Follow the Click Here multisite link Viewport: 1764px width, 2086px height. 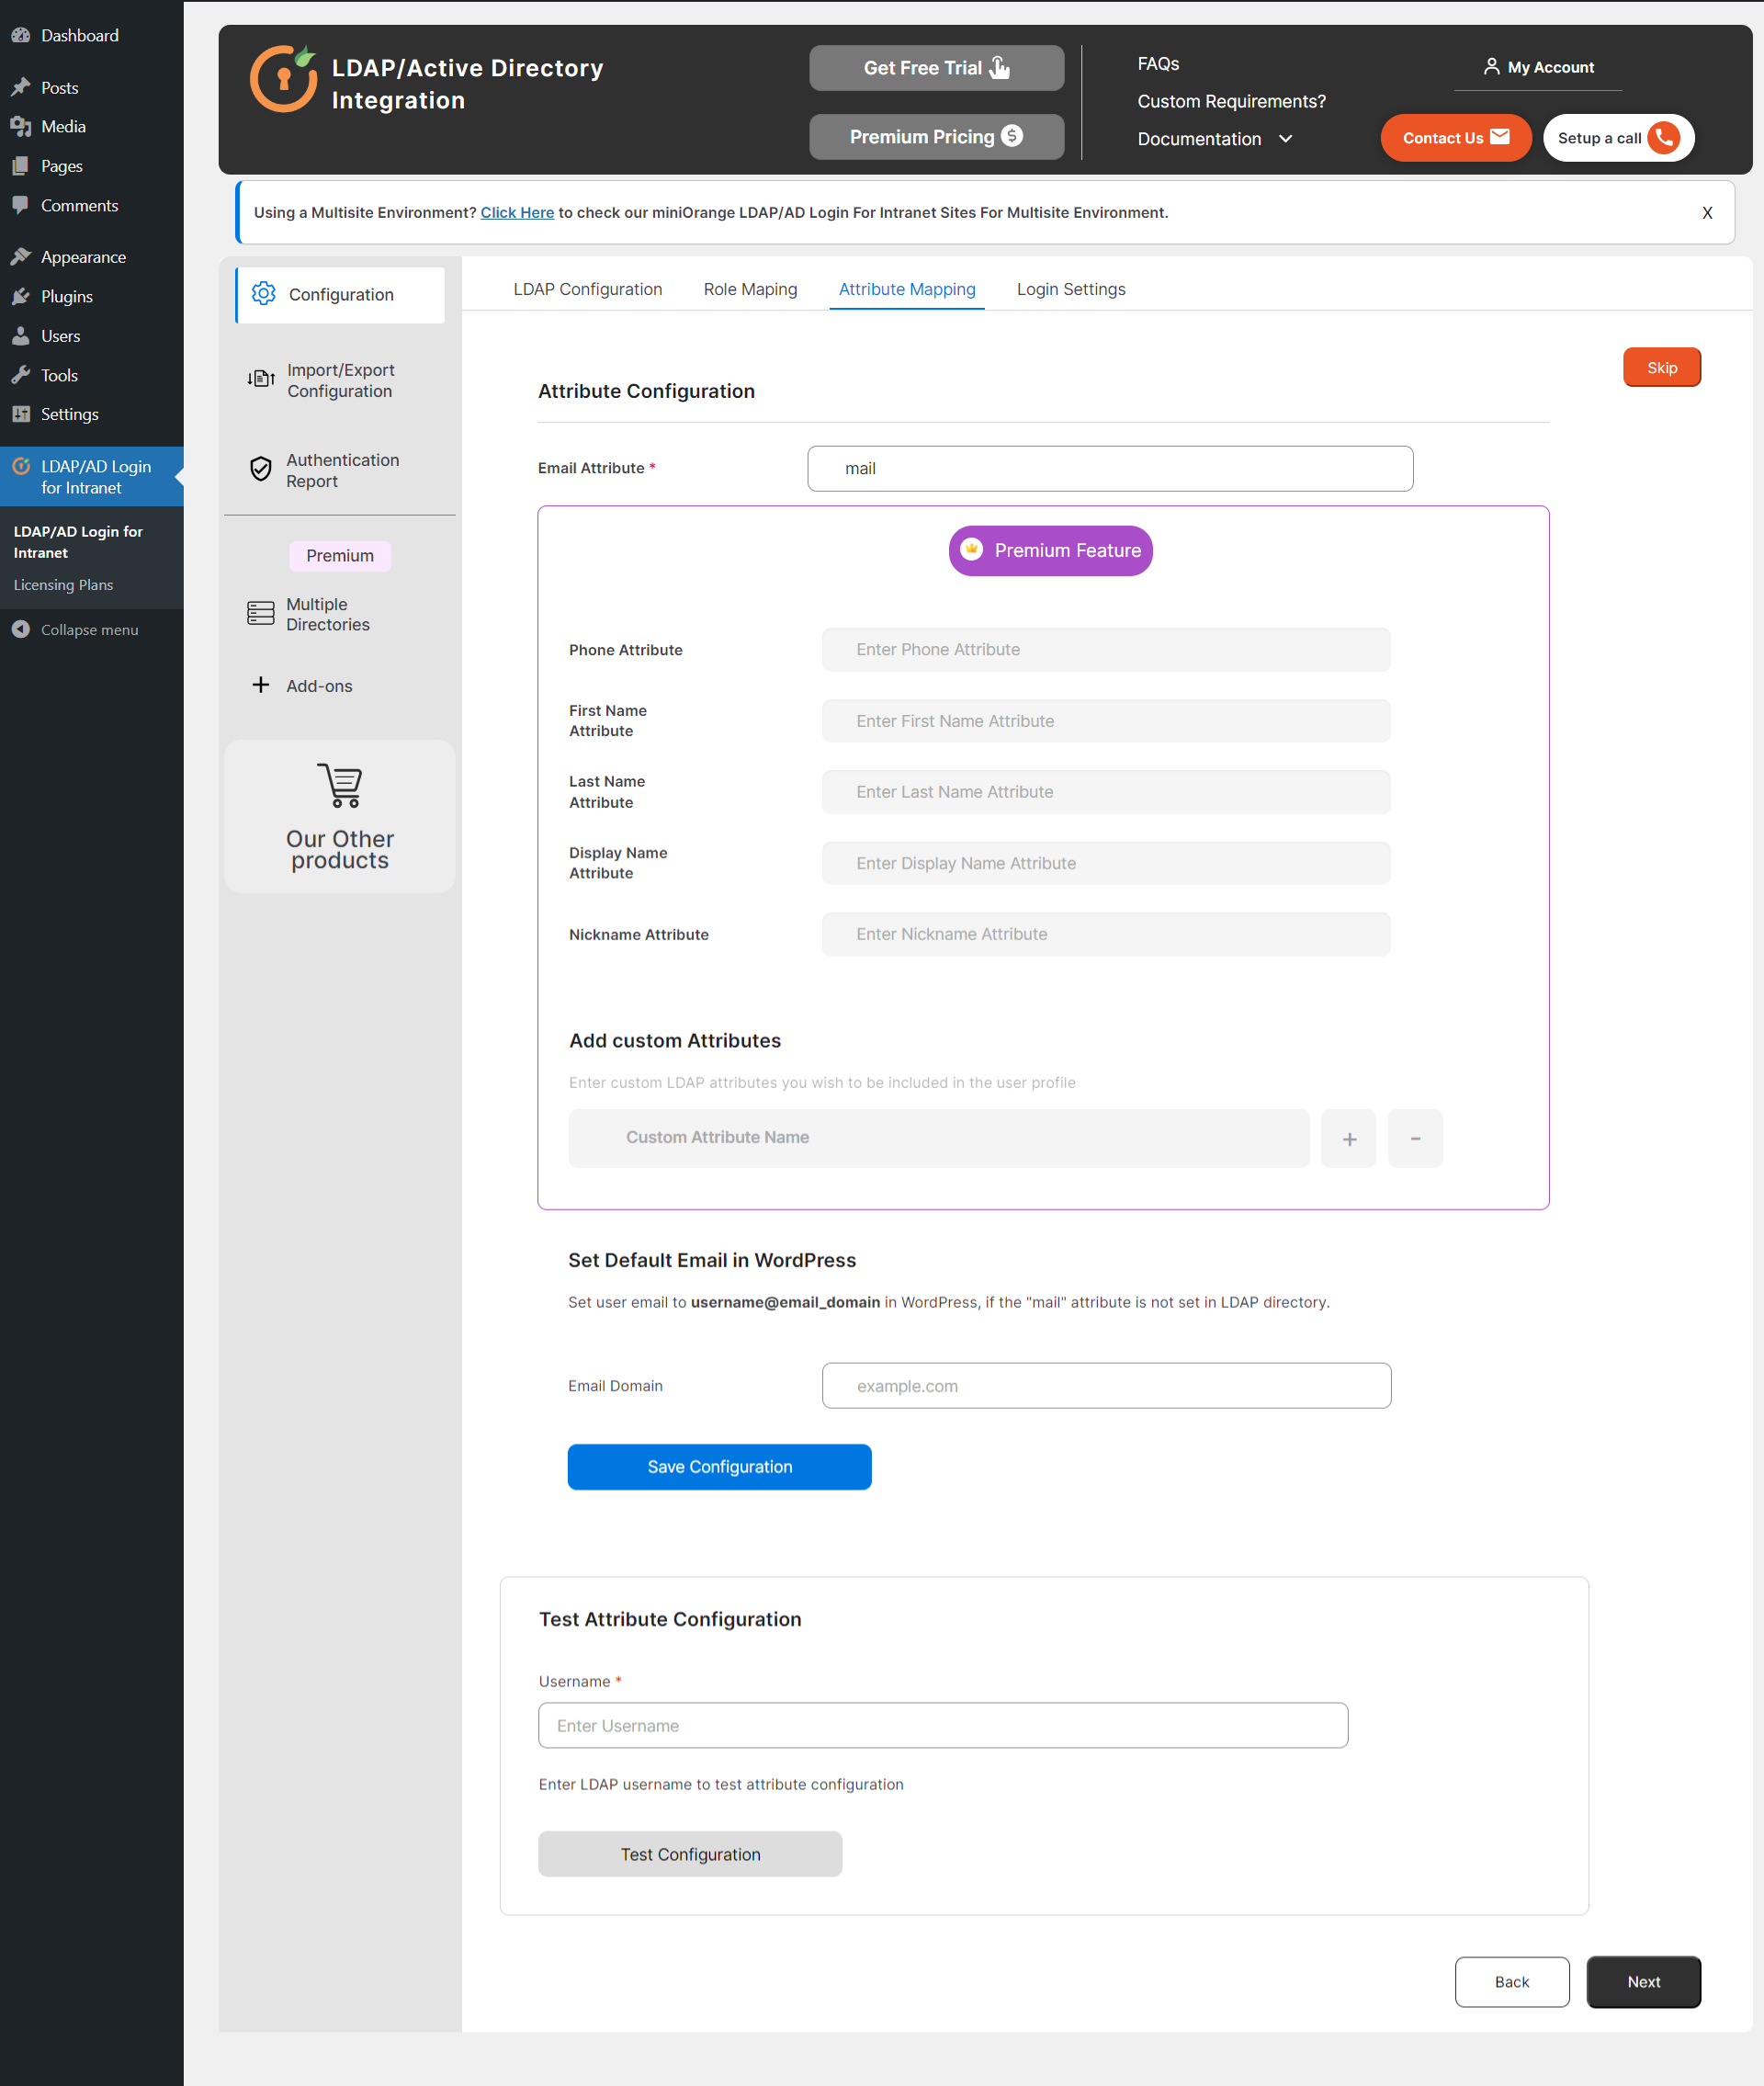517,212
